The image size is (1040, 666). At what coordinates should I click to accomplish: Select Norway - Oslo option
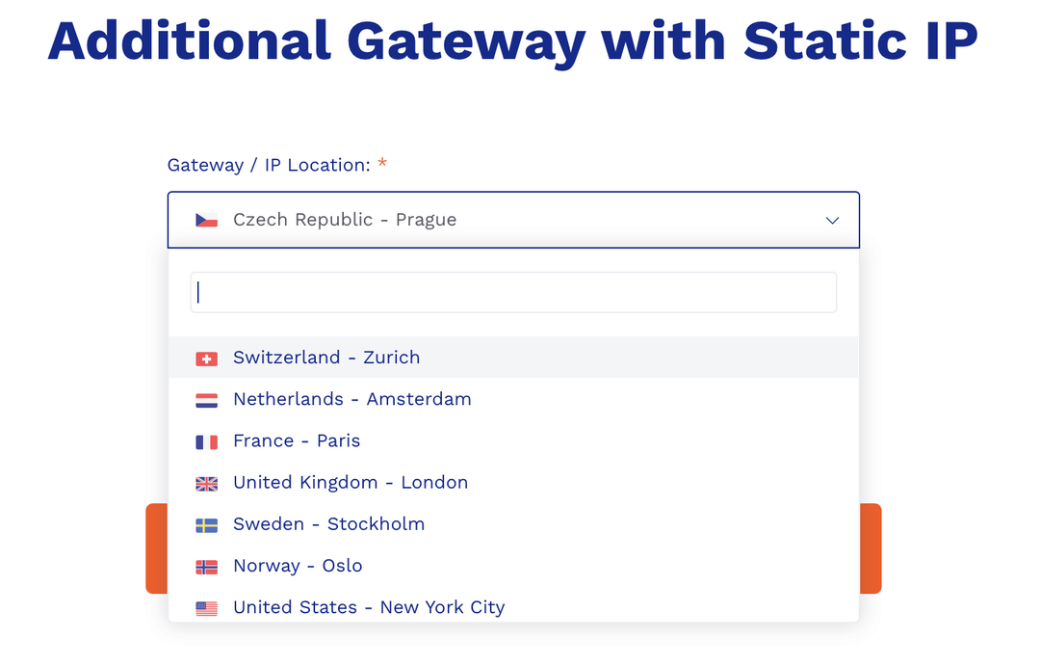tap(298, 566)
